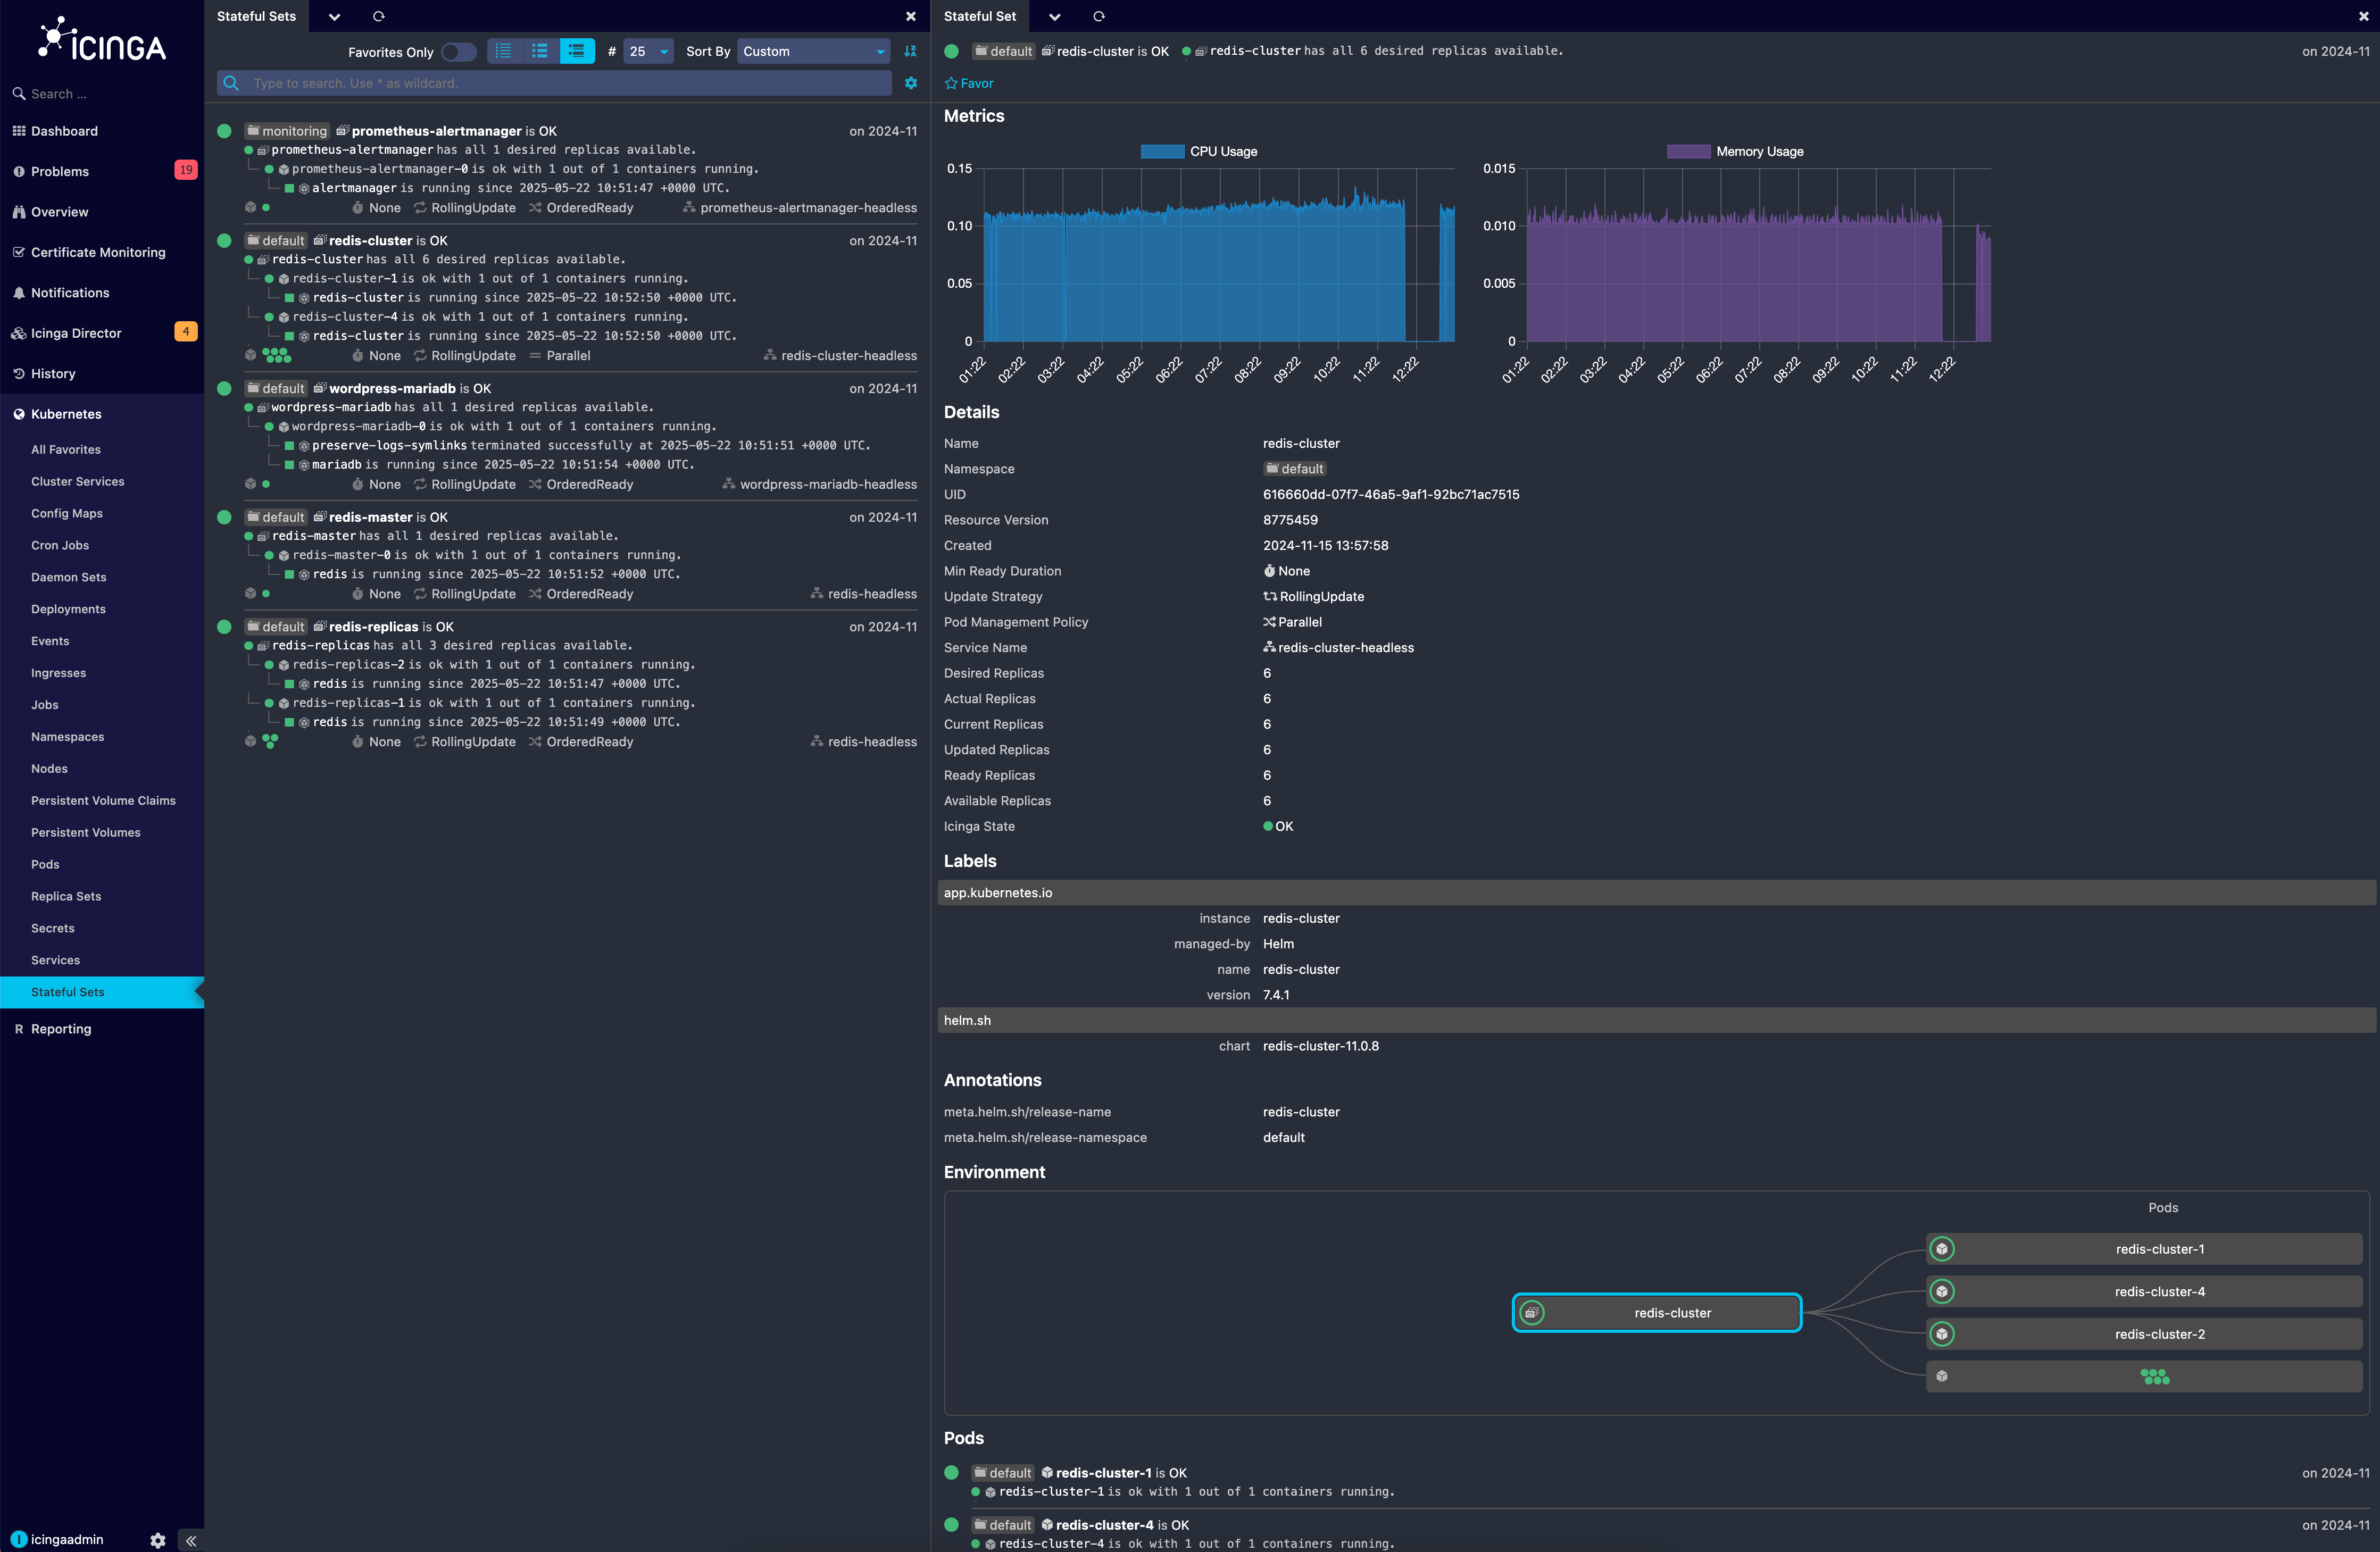The height and width of the screenshot is (1552, 2380).
Task: Collapse the sidebar with double-chevron
Action: click(x=190, y=1540)
